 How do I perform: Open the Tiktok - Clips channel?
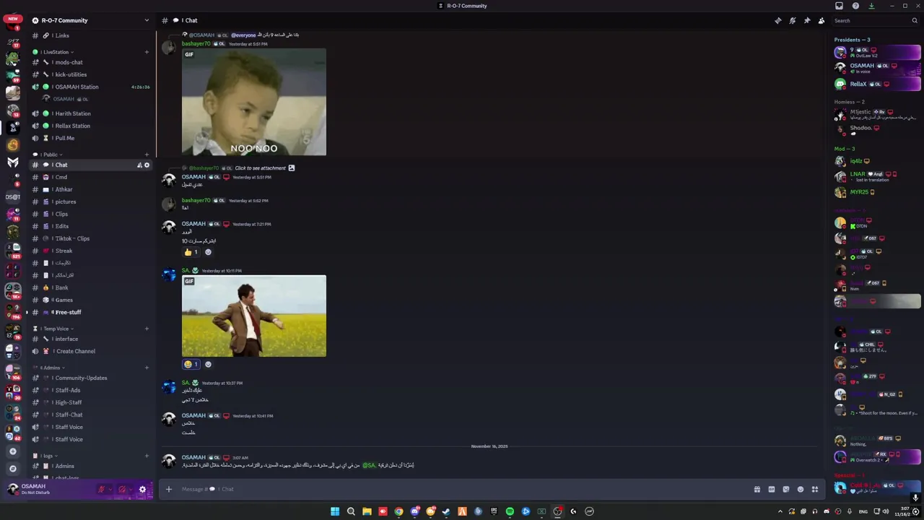tap(91, 238)
